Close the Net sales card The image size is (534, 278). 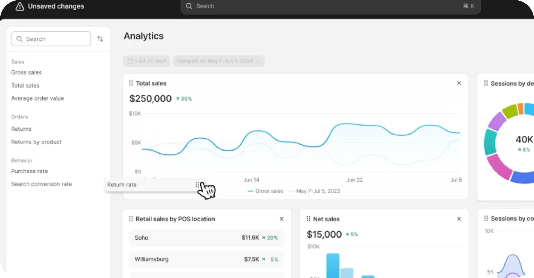tap(459, 219)
